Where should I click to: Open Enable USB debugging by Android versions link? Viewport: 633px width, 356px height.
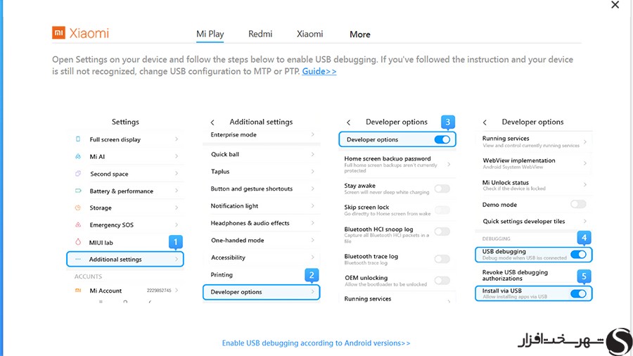pos(316,343)
